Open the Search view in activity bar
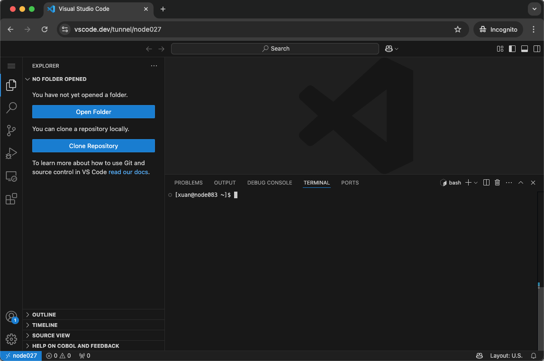 11,108
